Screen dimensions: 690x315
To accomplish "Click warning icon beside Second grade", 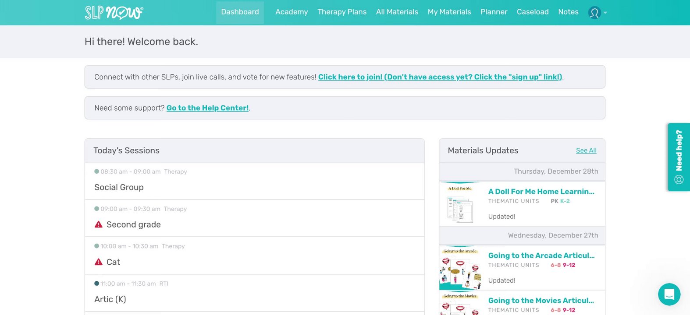I will (99, 224).
